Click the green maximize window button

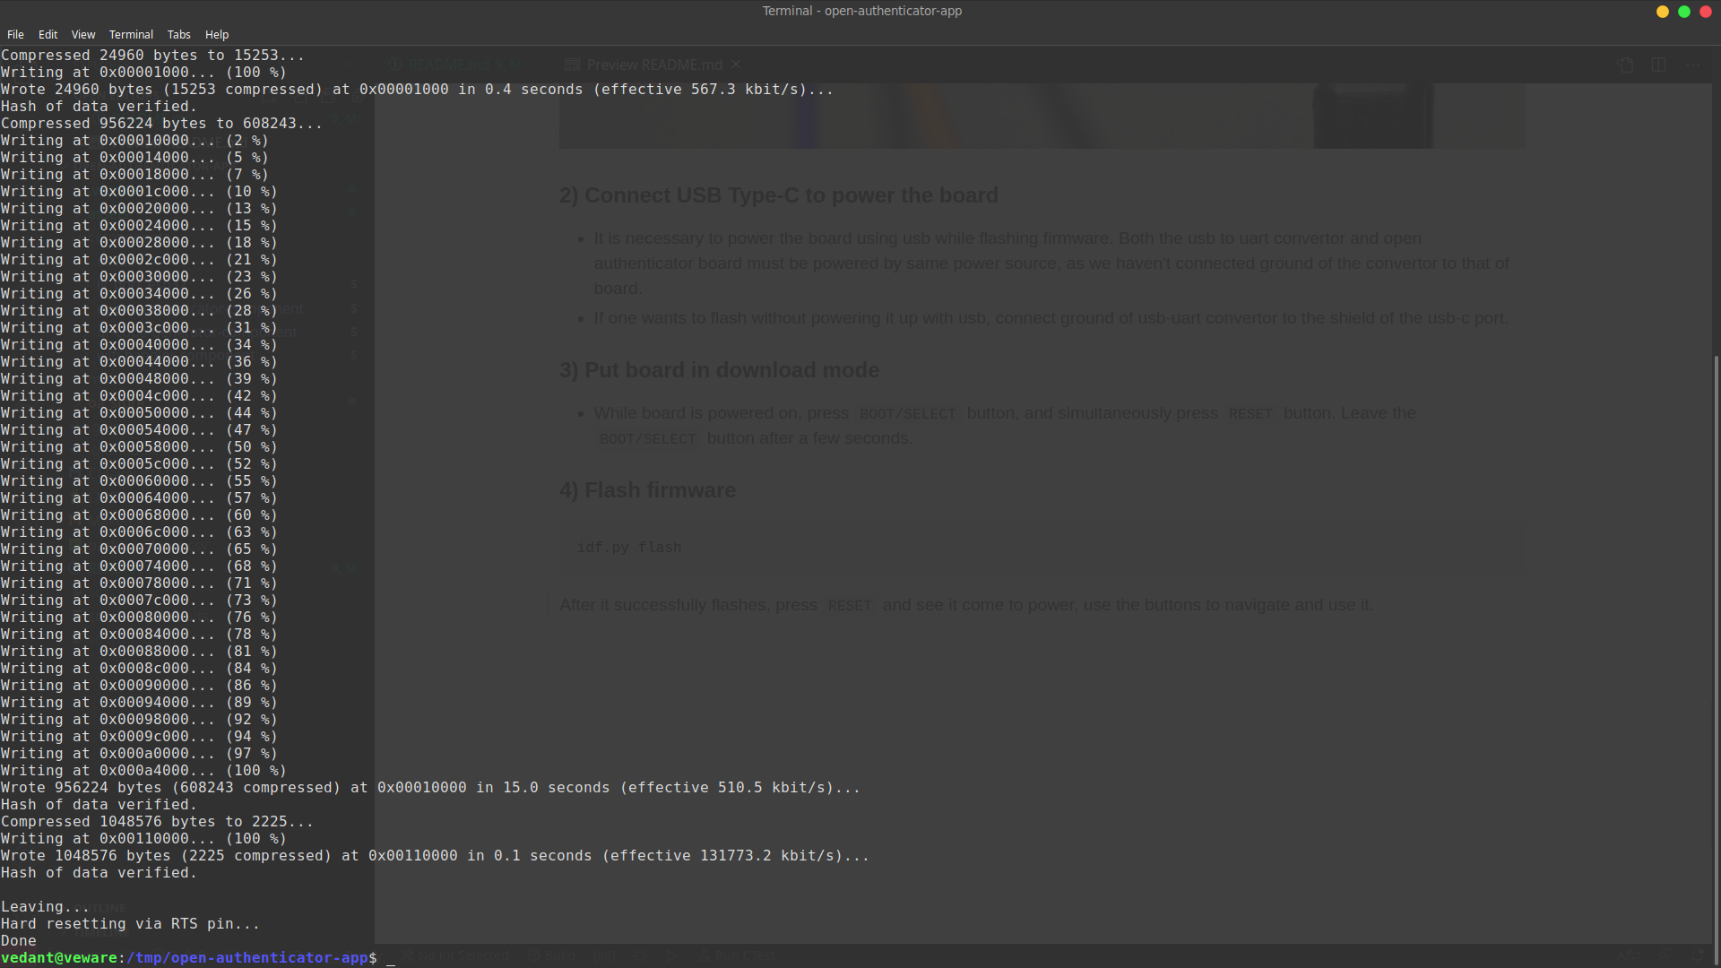[x=1684, y=12]
